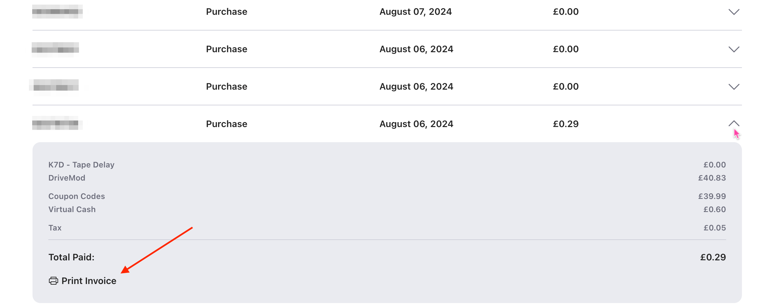Expand the last collapsed £0.00 order chevron
The image size is (759, 306).
pos(734,87)
